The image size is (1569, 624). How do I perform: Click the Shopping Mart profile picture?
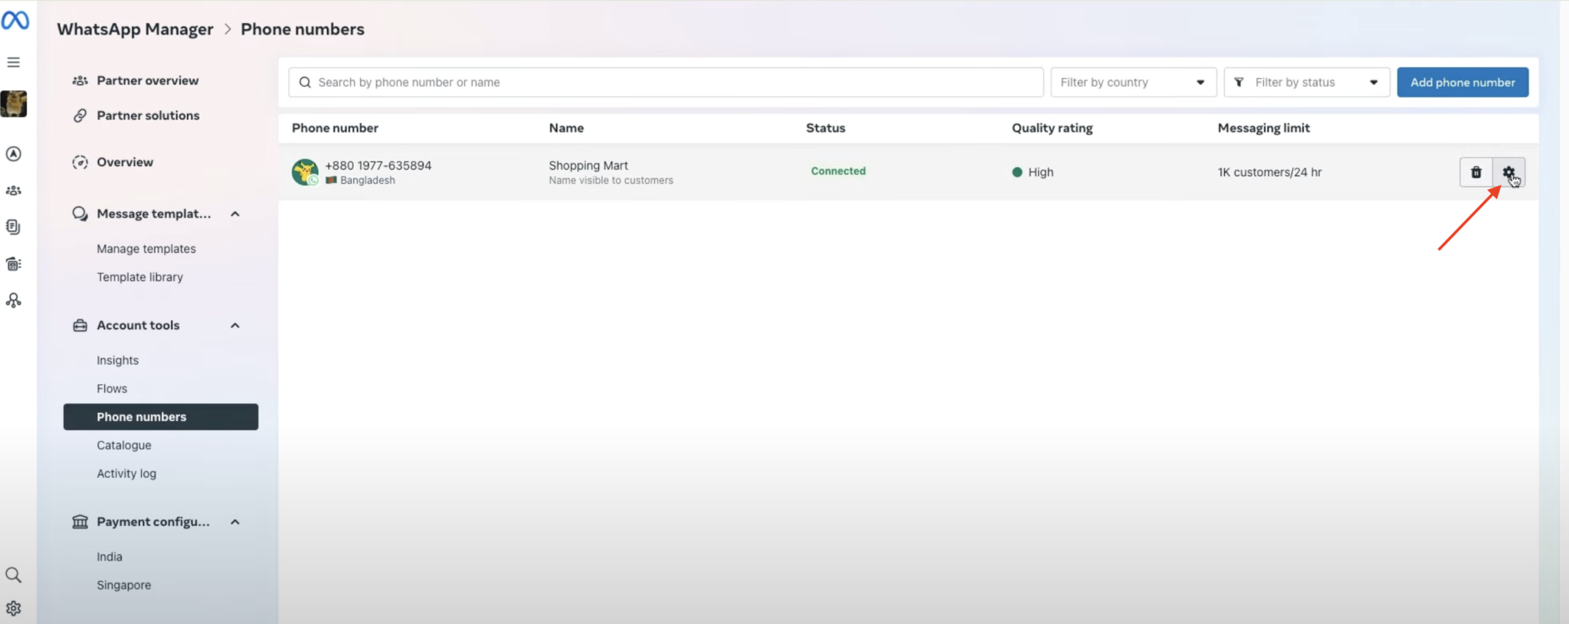pyautogui.click(x=305, y=172)
